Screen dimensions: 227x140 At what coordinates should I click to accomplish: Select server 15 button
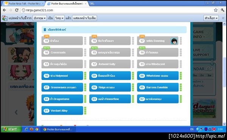click(110, 52)
